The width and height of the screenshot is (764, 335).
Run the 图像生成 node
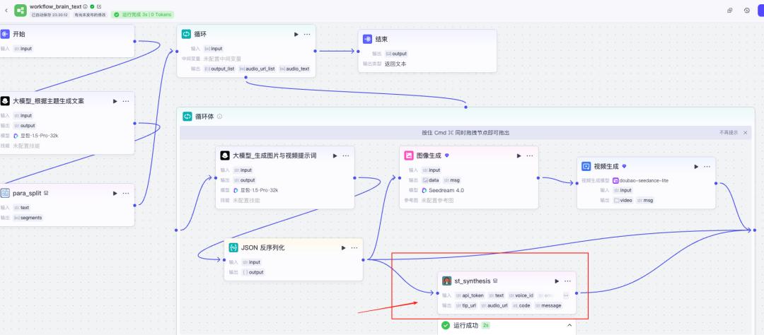519,155
